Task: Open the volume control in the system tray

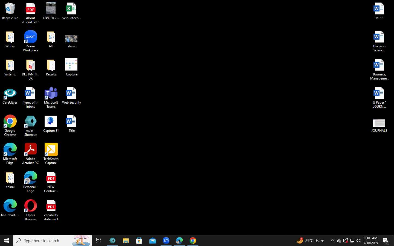Action: click(358, 241)
